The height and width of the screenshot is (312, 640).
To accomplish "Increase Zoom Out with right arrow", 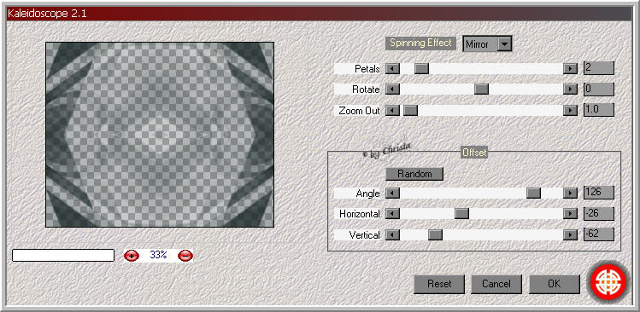I will pos(570,110).
